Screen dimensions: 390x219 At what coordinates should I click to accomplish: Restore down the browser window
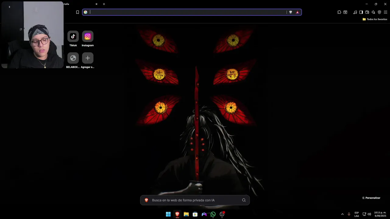click(x=376, y=4)
